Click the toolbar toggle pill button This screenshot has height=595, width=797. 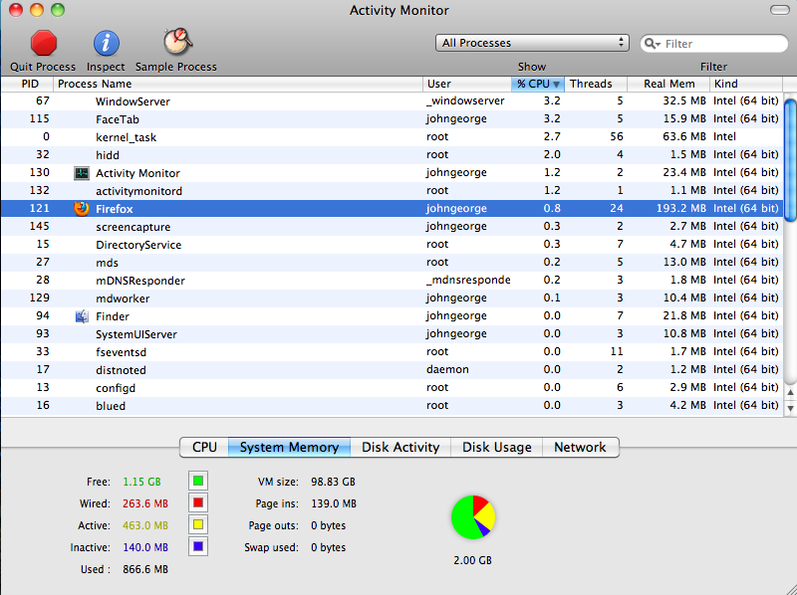780,10
